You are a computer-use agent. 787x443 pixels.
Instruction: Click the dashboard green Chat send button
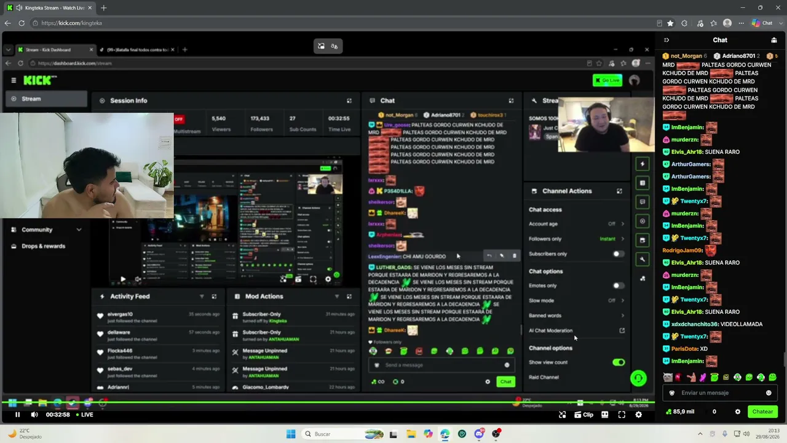pyautogui.click(x=505, y=381)
